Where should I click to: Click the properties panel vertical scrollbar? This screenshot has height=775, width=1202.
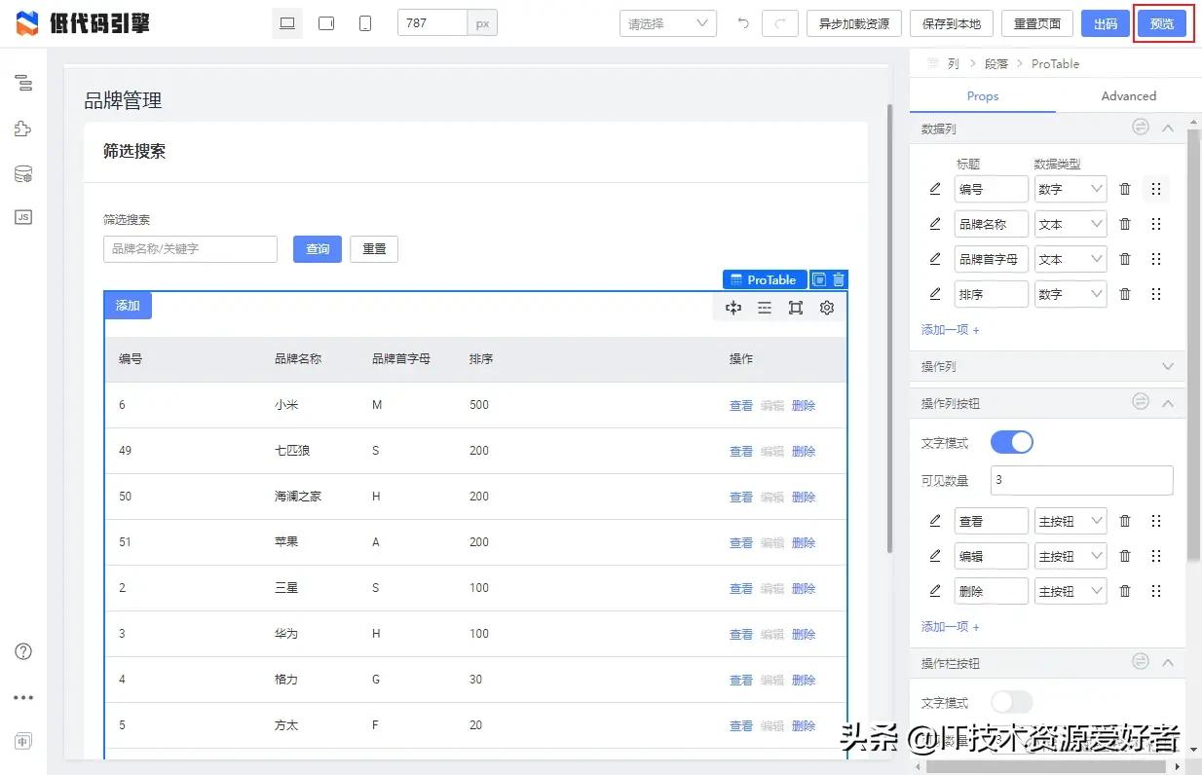pos(1193,344)
